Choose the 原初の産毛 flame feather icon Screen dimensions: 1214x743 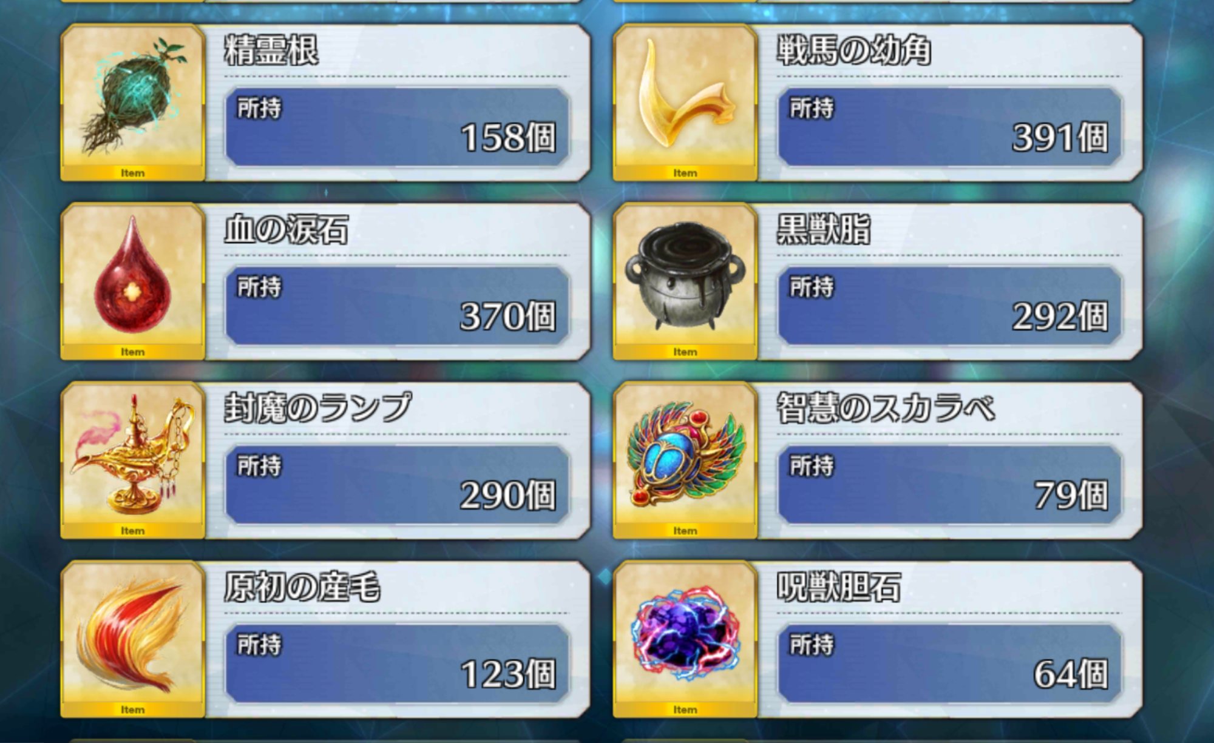click(x=133, y=639)
